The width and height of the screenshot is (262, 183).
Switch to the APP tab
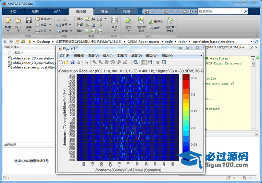click(x=57, y=12)
